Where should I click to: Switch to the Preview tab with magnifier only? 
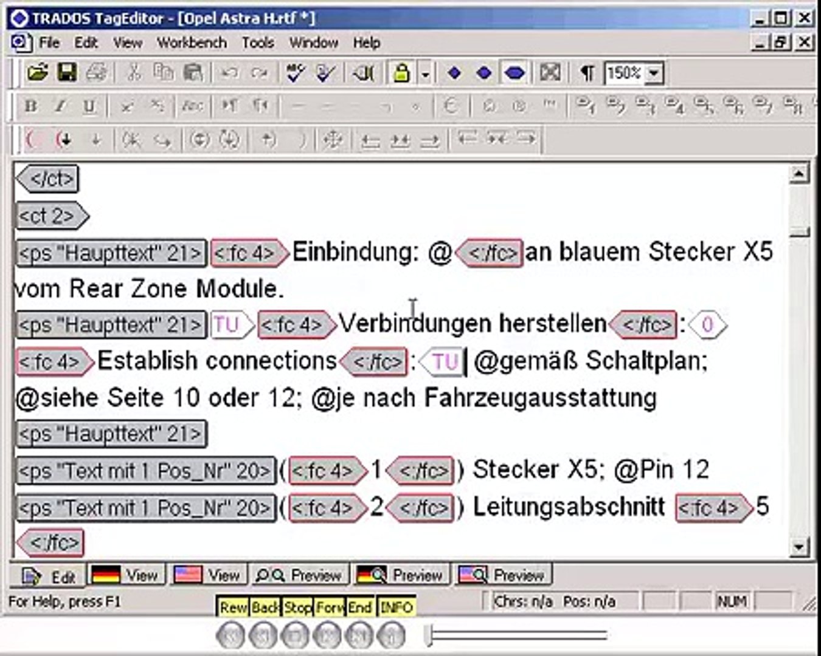299,574
